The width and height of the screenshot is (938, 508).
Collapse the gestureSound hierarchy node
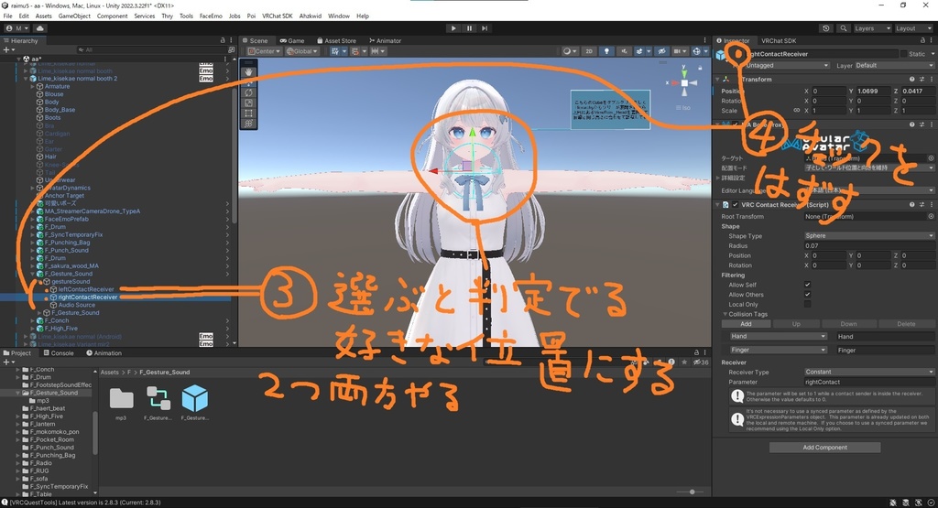coord(40,282)
